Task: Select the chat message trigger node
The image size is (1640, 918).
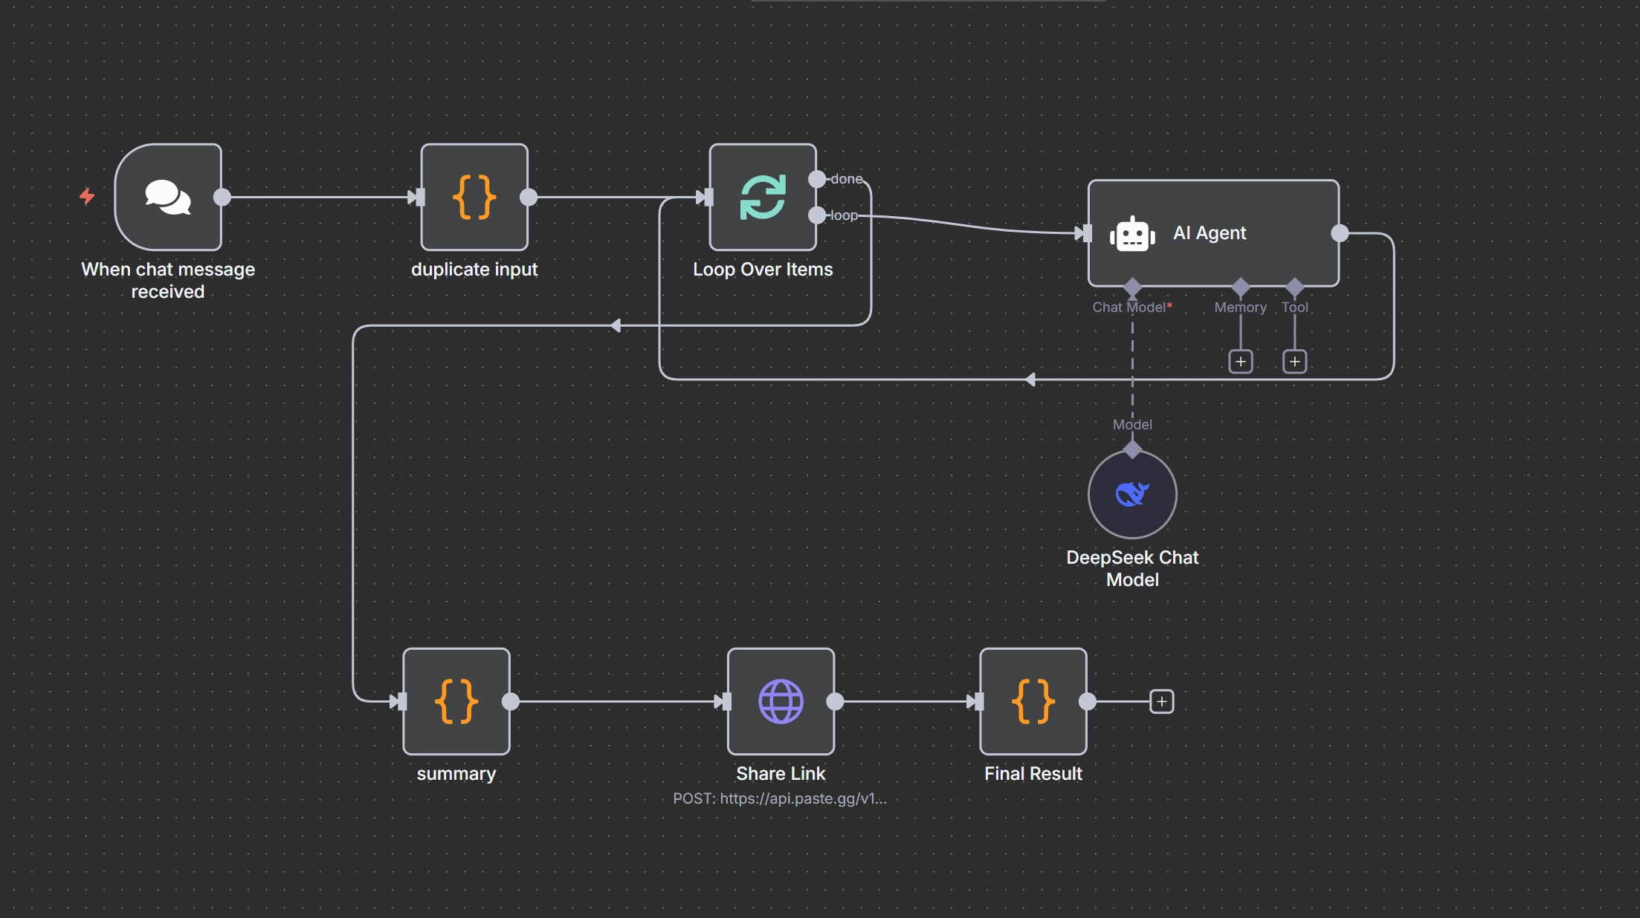Action: tap(168, 197)
